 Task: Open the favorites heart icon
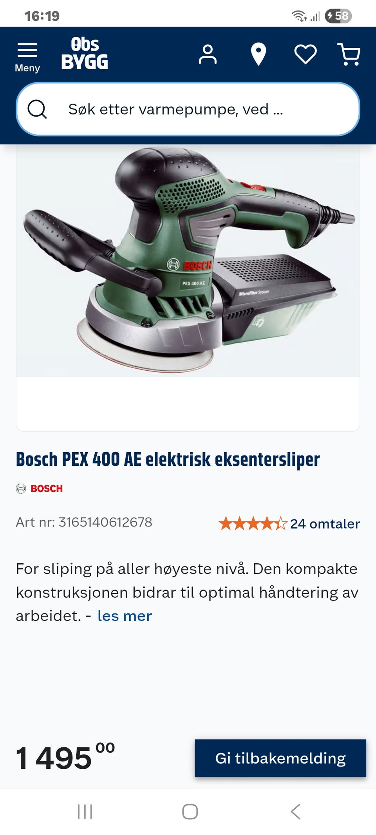pos(305,54)
